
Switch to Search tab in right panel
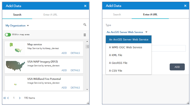pos(117,15)
